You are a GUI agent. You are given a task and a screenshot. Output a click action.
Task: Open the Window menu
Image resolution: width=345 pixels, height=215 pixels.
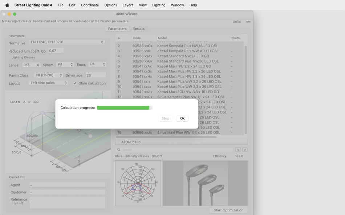pos(177,5)
